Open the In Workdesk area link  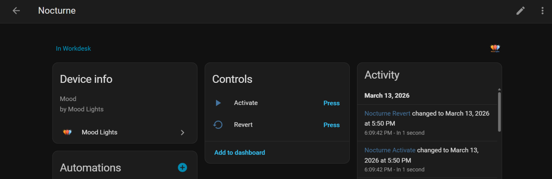73,48
